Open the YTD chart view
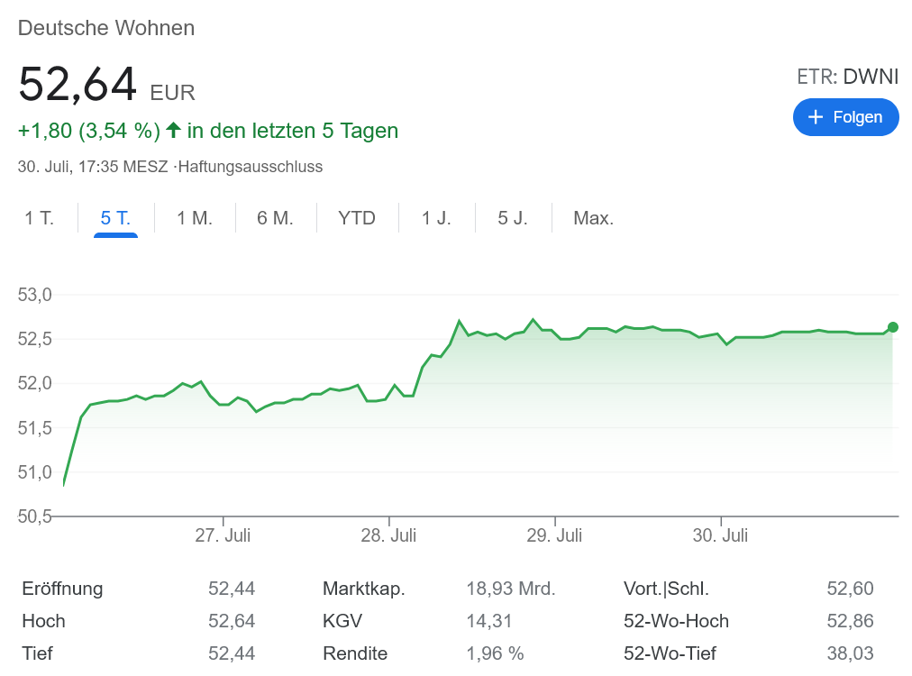The image size is (912, 676). 357,218
